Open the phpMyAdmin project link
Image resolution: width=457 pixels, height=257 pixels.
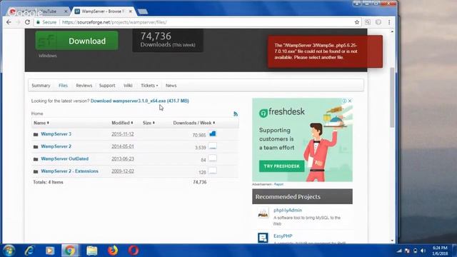[288, 210]
